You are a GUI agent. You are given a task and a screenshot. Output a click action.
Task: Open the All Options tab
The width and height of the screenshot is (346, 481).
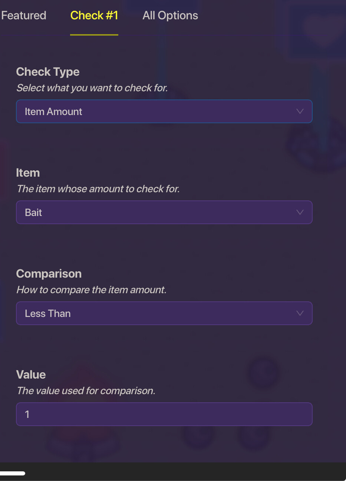coord(170,15)
